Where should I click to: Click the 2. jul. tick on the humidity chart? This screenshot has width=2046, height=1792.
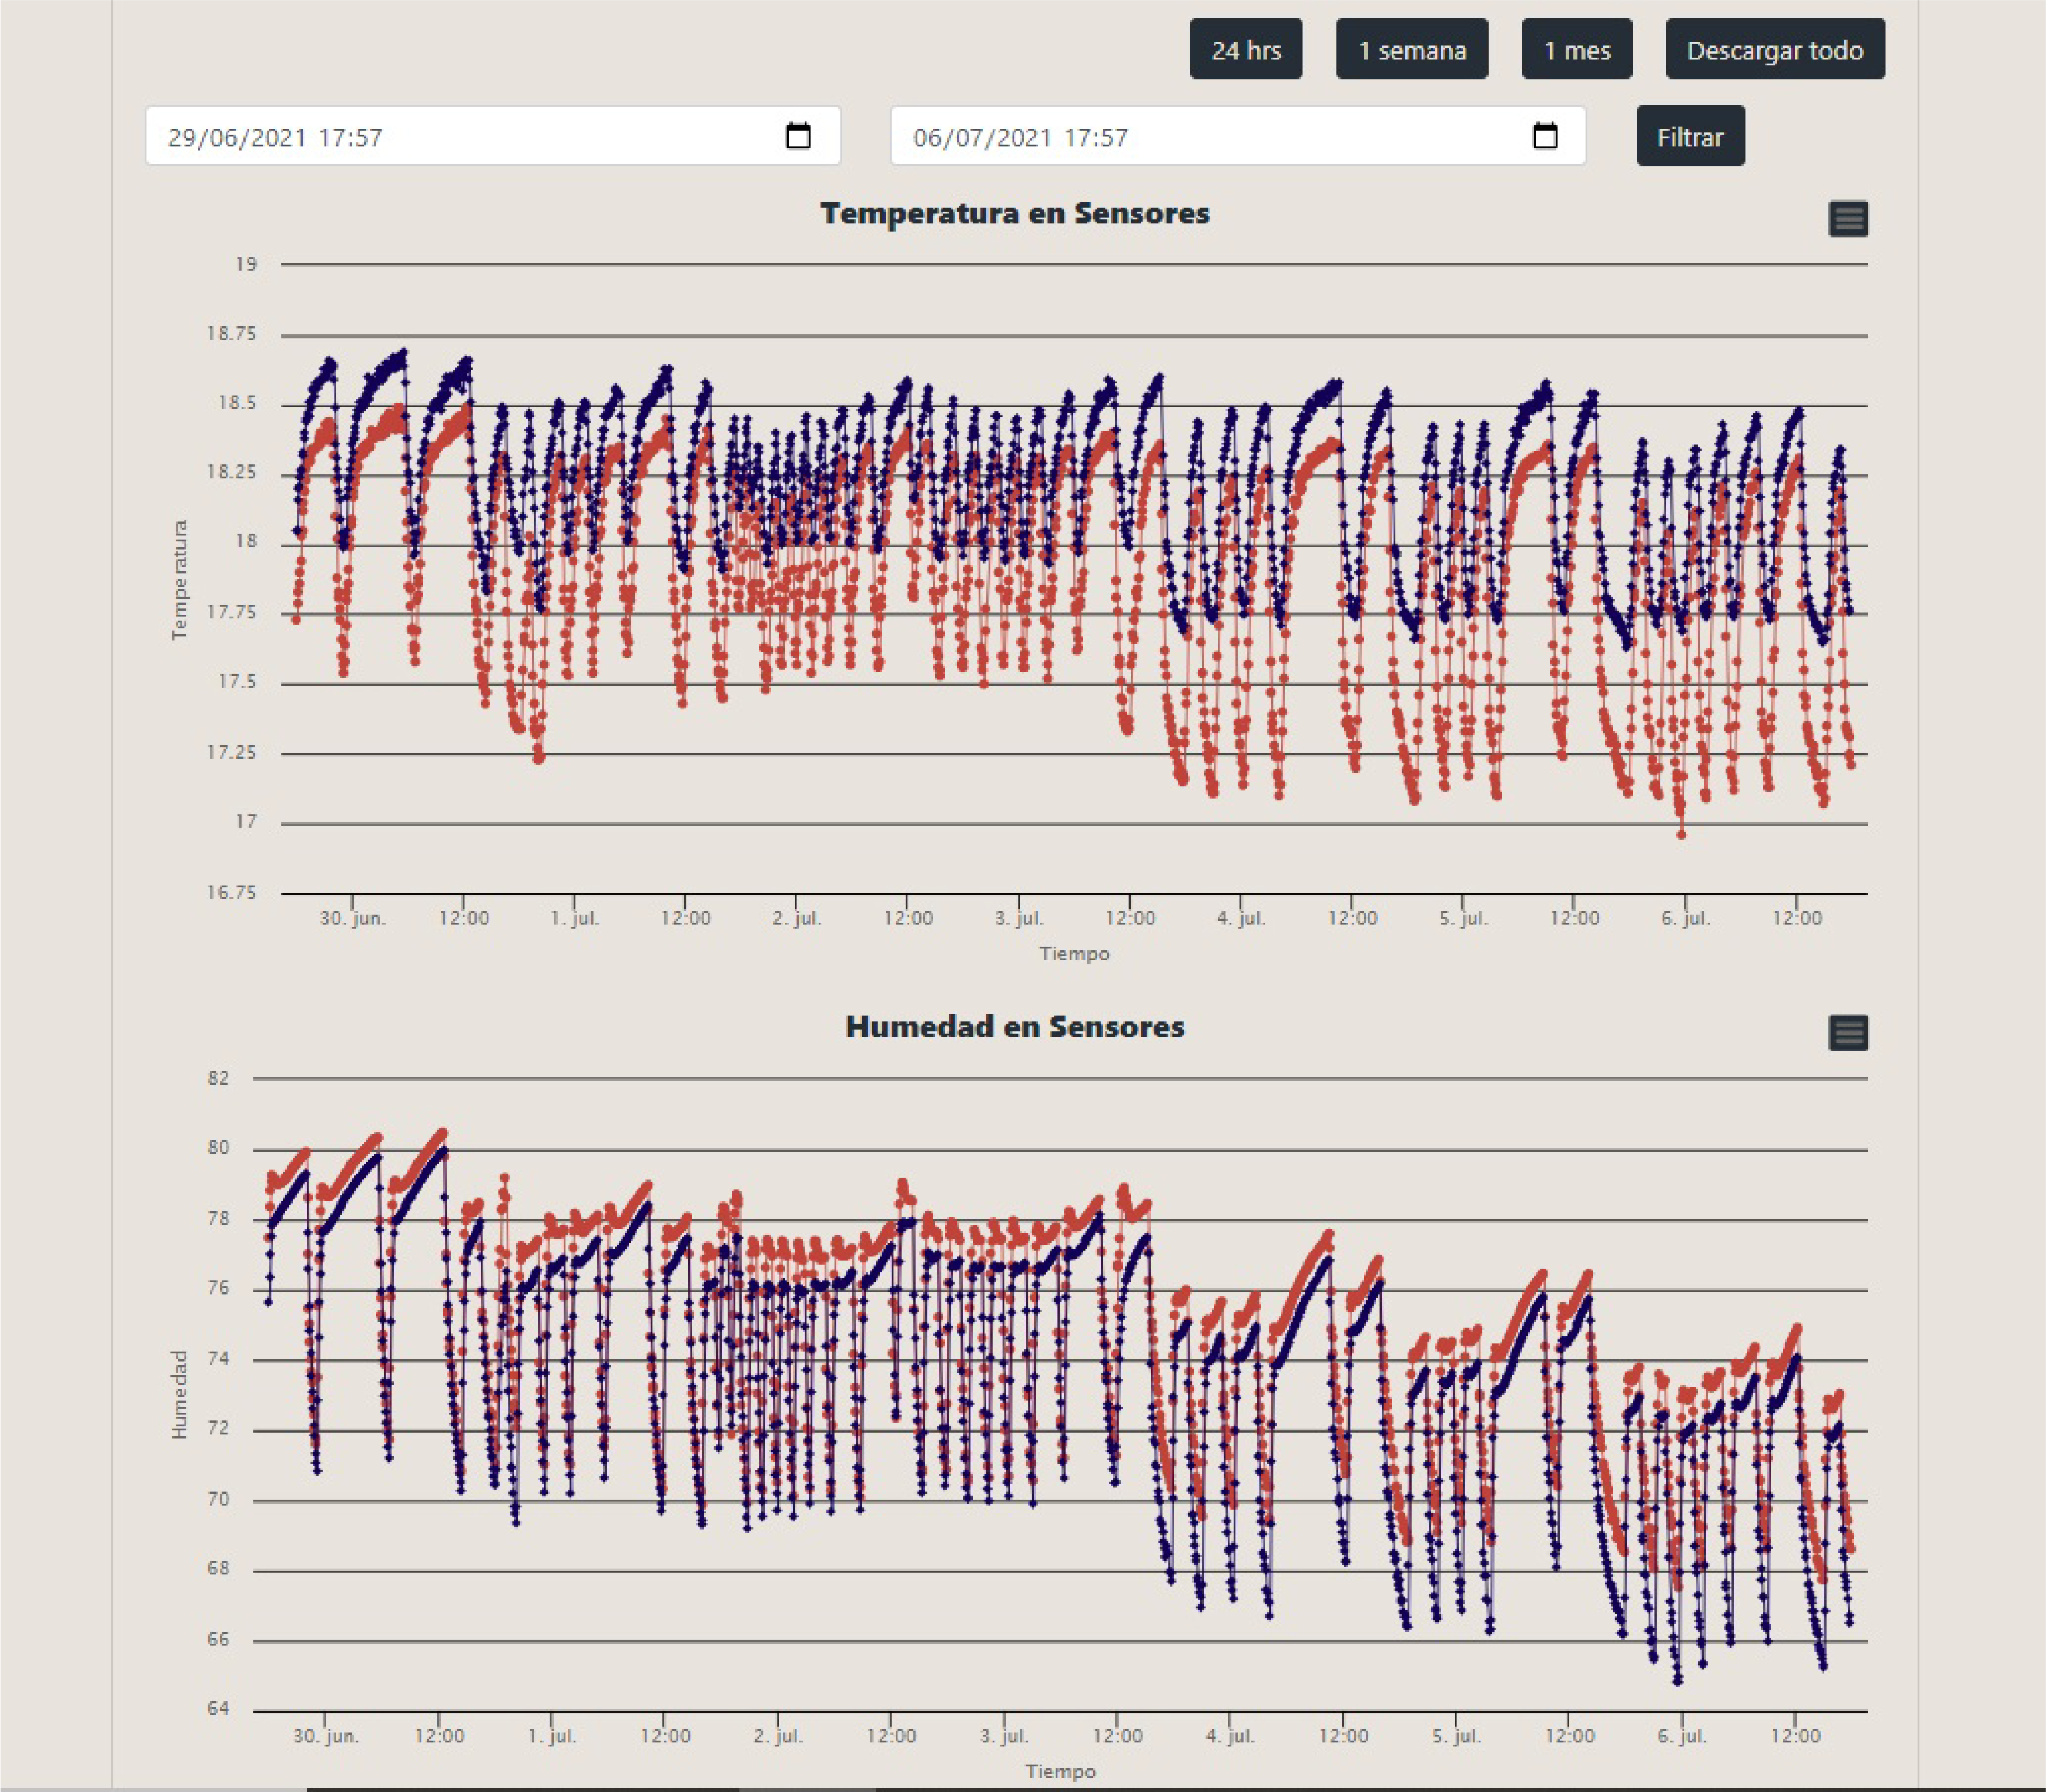pyautogui.click(x=778, y=1735)
